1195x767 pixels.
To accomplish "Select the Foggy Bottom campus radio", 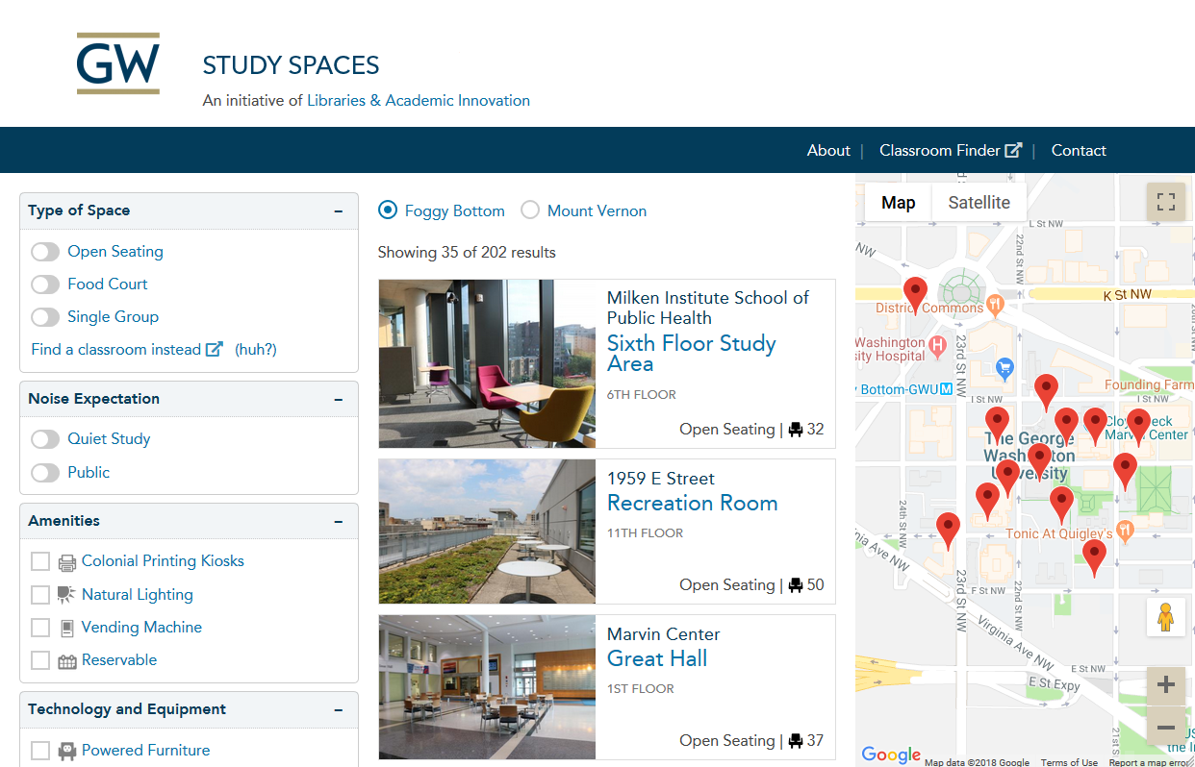I will coord(388,210).
